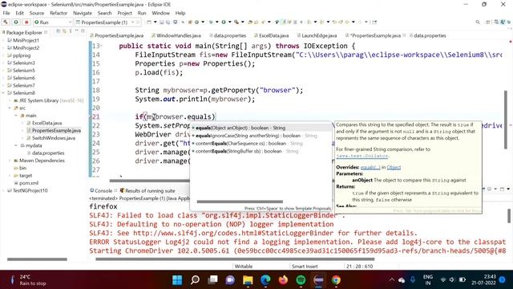This screenshot has height=289, width=513.
Task: Switch to the WindowHandles.java editor tab
Action: click(x=176, y=35)
